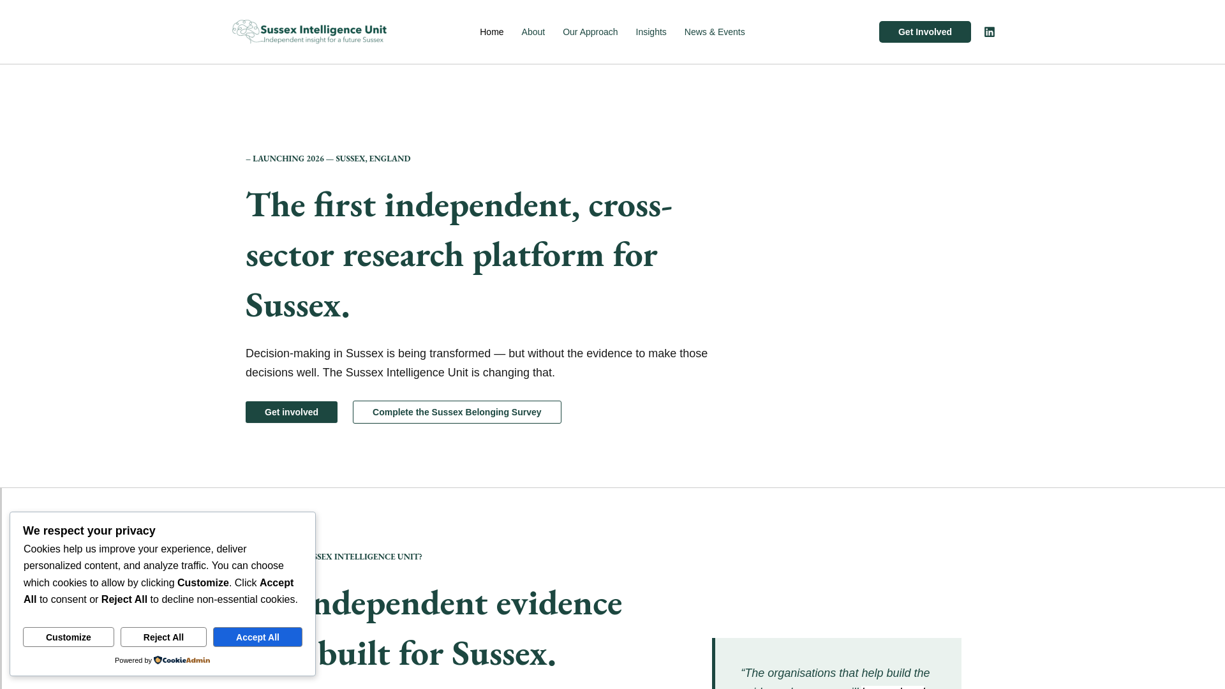Click Customize in cookie banner
This screenshot has height=689, width=1225.
pos(68,637)
